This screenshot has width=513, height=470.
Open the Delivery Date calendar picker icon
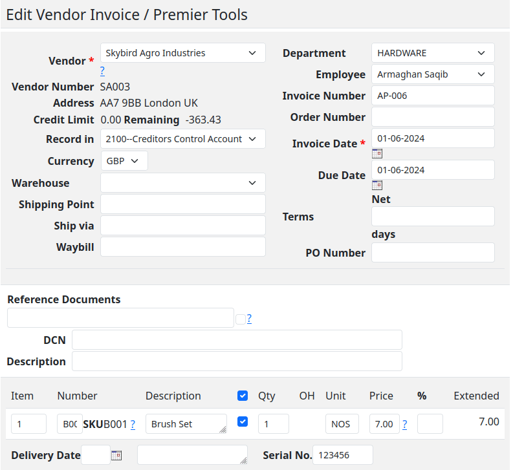116,455
